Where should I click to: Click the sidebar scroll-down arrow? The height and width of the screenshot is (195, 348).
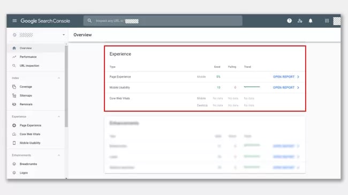[x=66, y=178]
